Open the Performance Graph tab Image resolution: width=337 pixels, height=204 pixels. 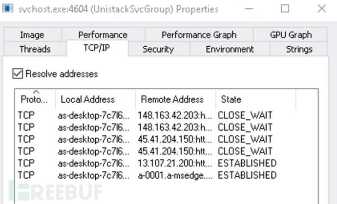pyautogui.click(x=199, y=35)
